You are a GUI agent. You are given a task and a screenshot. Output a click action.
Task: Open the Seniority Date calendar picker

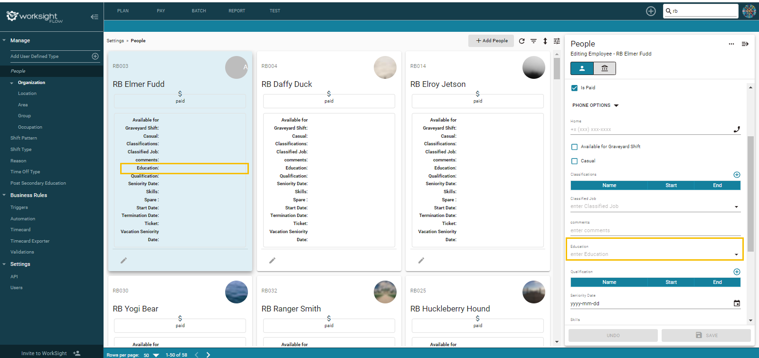pos(737,303)
